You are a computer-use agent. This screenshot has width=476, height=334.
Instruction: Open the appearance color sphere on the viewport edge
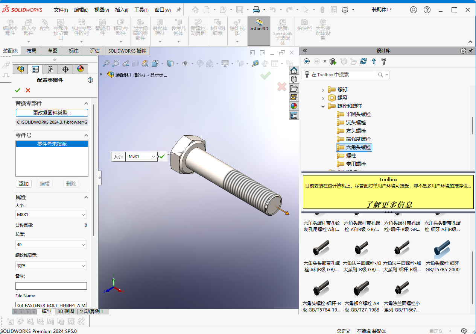coord(294,106)
